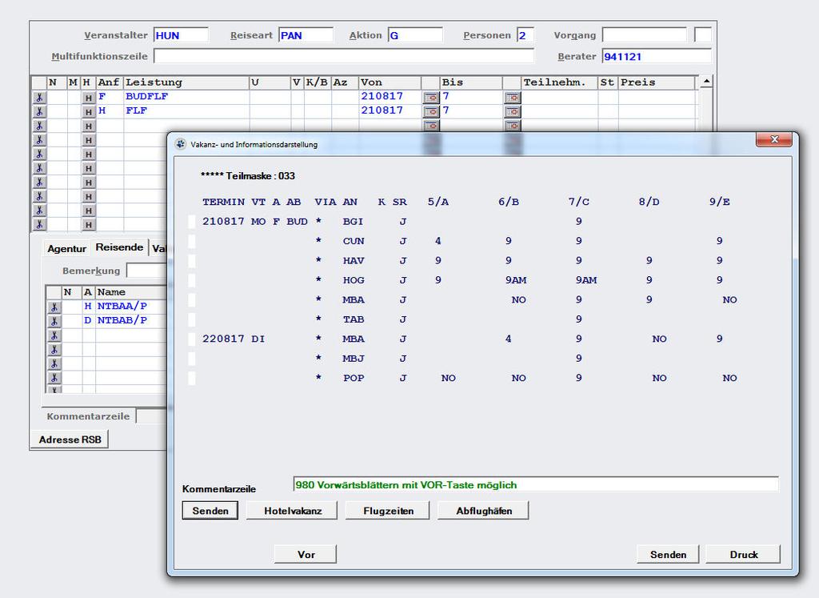Screen dimensions: 819x598
Task: Click the dialog Kommentarzeile field with message 980
Action: (x=536, y=484)
